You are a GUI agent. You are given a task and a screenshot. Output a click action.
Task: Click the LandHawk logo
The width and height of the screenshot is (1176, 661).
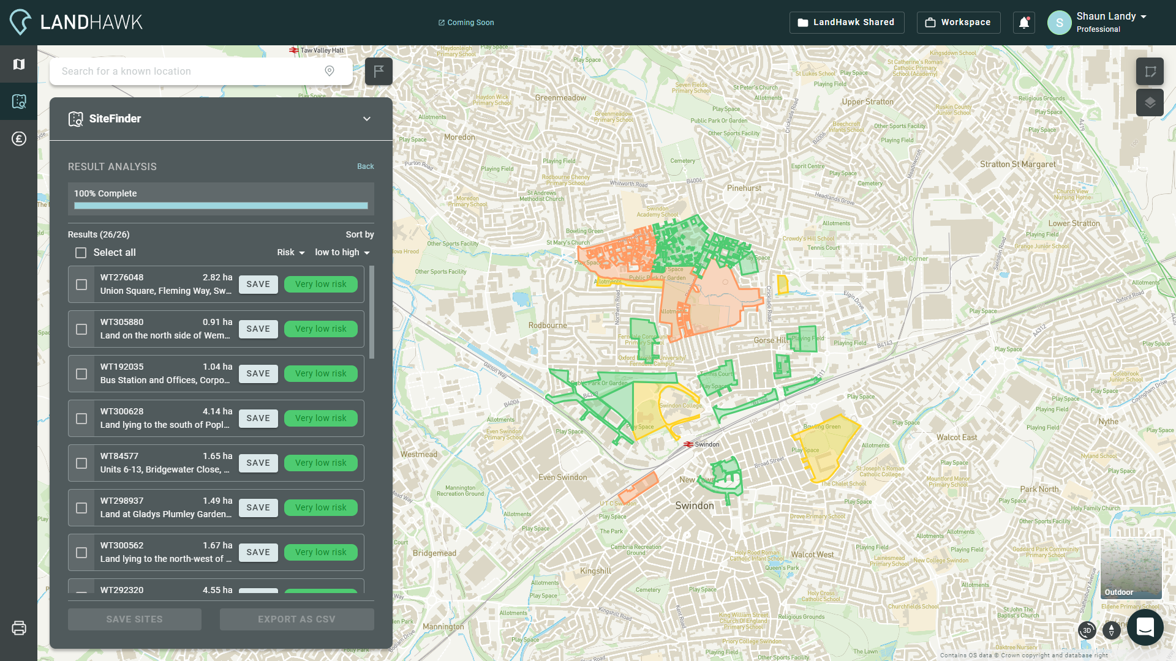pyautogui.click(x=76, y=23)
